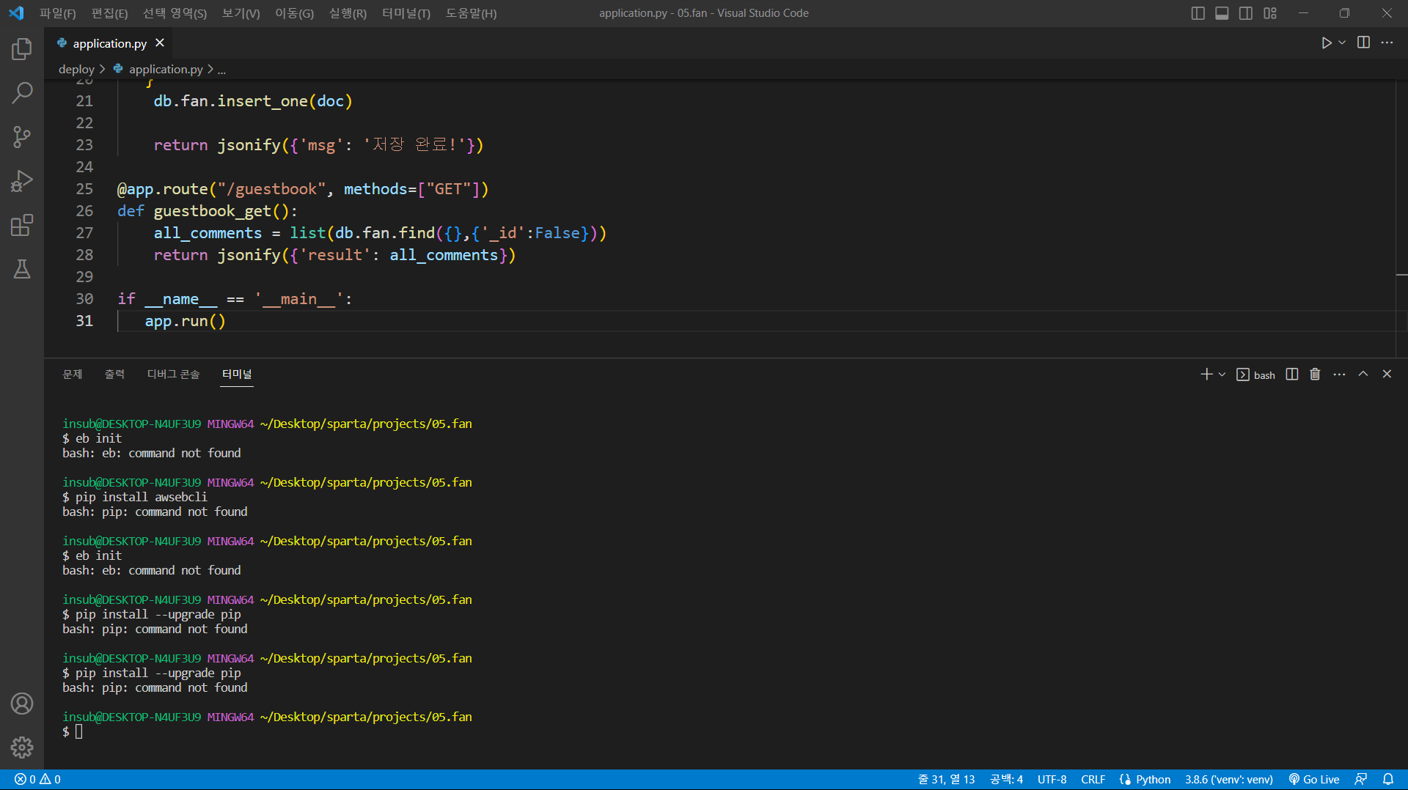Expand the deploy breadcrumb folder
This screenshot has height=790, width=1408.
coord(76,69)
